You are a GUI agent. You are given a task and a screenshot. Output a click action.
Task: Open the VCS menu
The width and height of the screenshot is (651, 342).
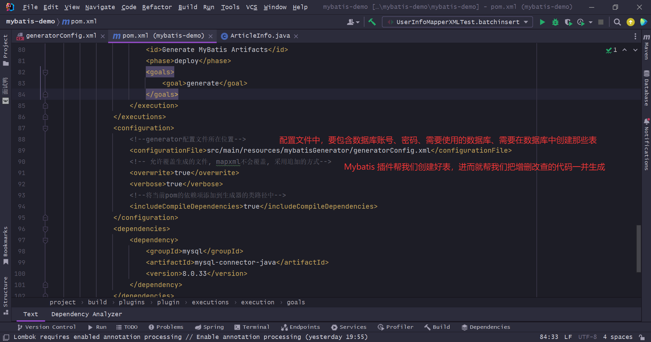[x=252, y=7]
